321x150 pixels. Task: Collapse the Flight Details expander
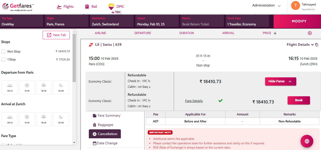pyautogui.click(x=300, y=45)
